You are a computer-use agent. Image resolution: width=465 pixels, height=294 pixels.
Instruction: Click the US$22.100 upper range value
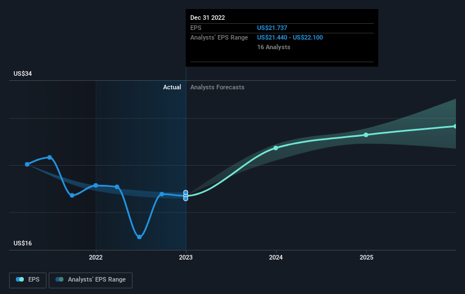308,38
